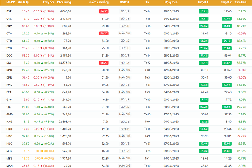
Task: Sort by the Mã CK column header
Action: [x=11, y=3]
